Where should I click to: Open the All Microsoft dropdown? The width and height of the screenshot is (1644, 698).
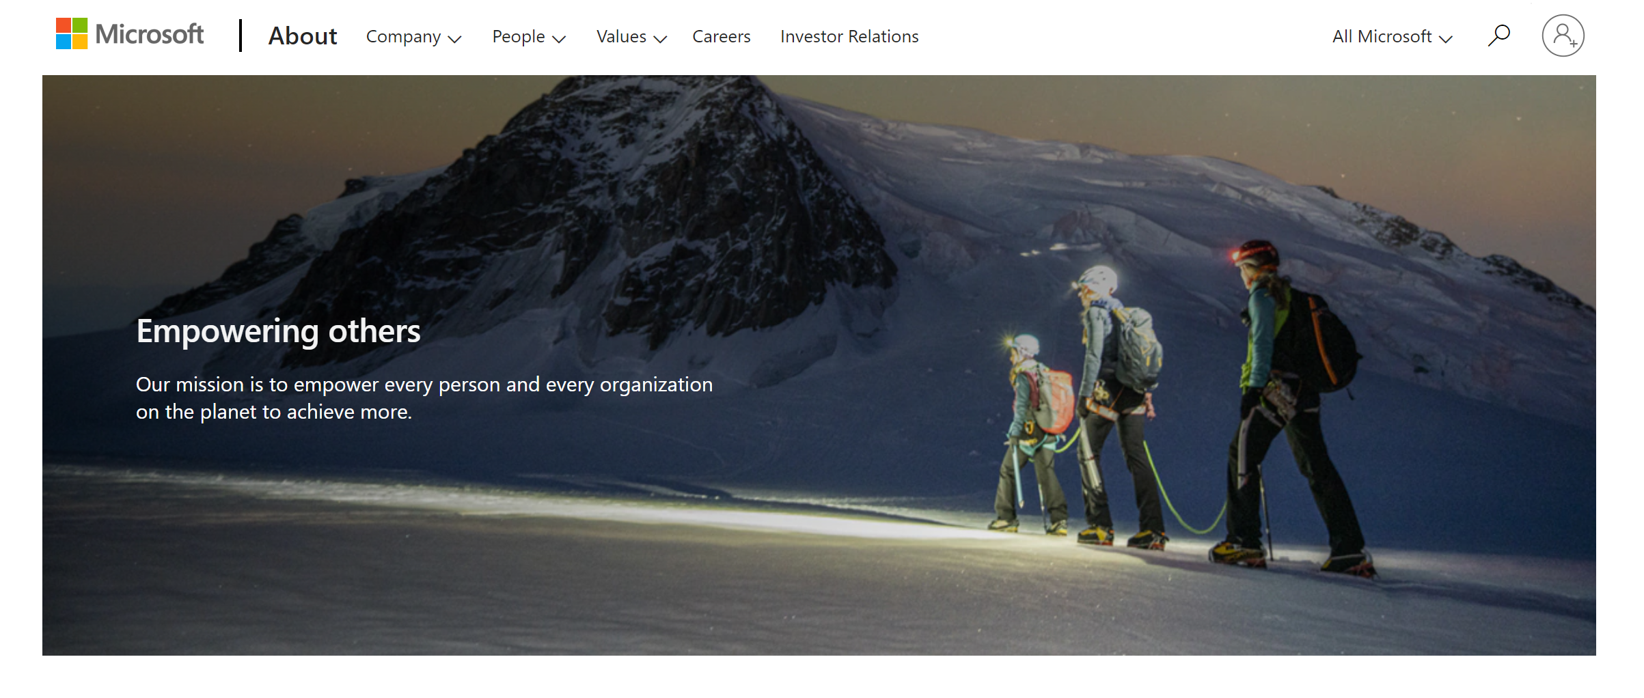tap(1392, 37)
